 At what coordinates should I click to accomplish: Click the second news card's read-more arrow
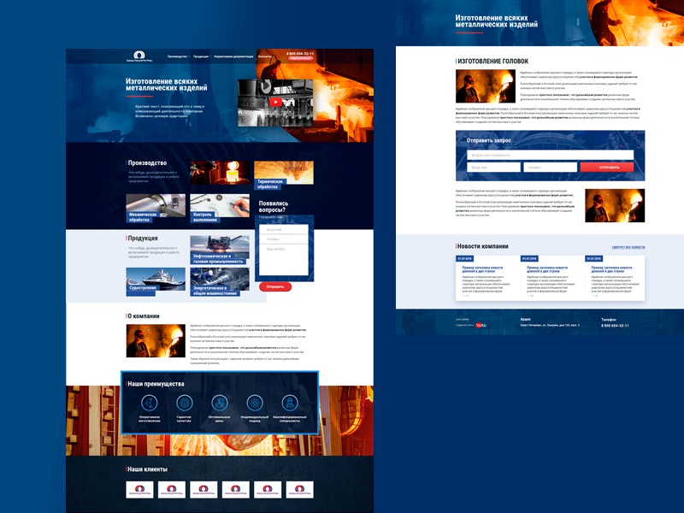point(529,296)
